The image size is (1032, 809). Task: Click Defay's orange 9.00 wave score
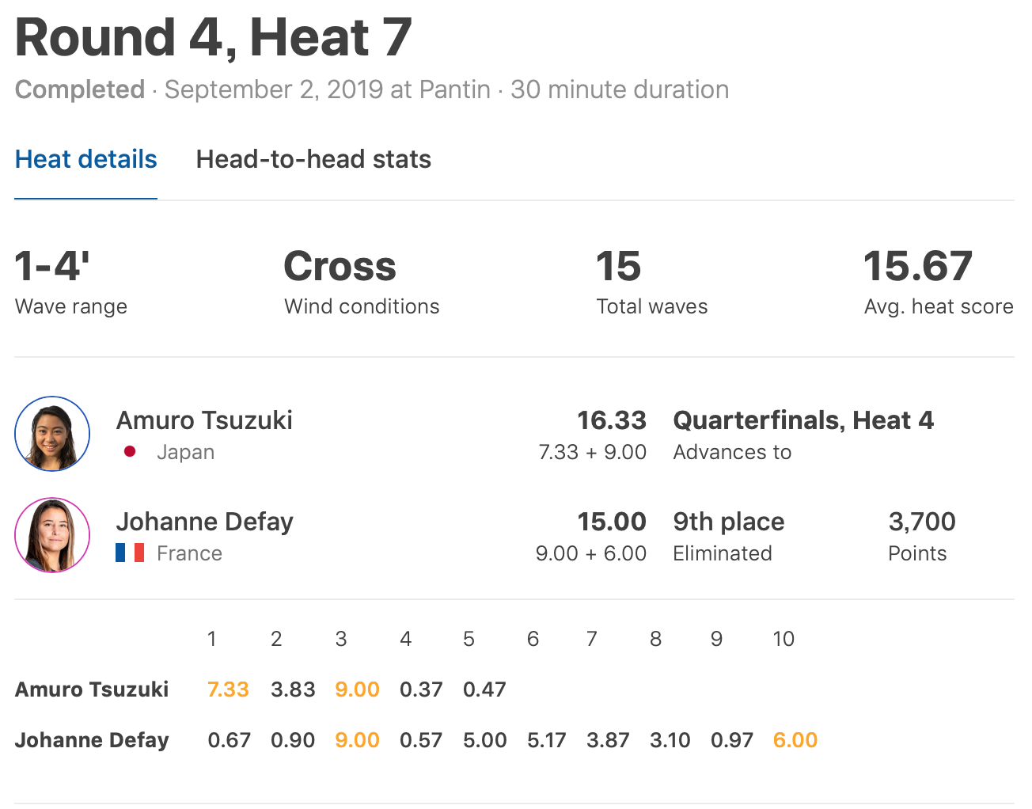[357, 740]
